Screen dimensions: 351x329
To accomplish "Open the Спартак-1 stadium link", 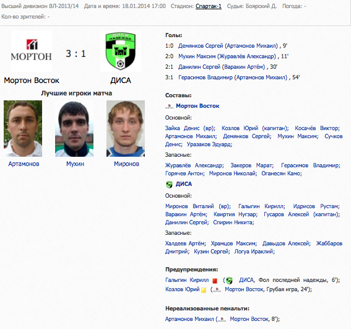I will pos(209,6).
